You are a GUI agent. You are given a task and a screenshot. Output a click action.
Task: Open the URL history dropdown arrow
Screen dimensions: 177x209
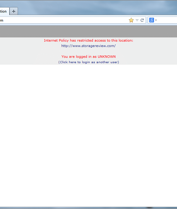[137, 20]
